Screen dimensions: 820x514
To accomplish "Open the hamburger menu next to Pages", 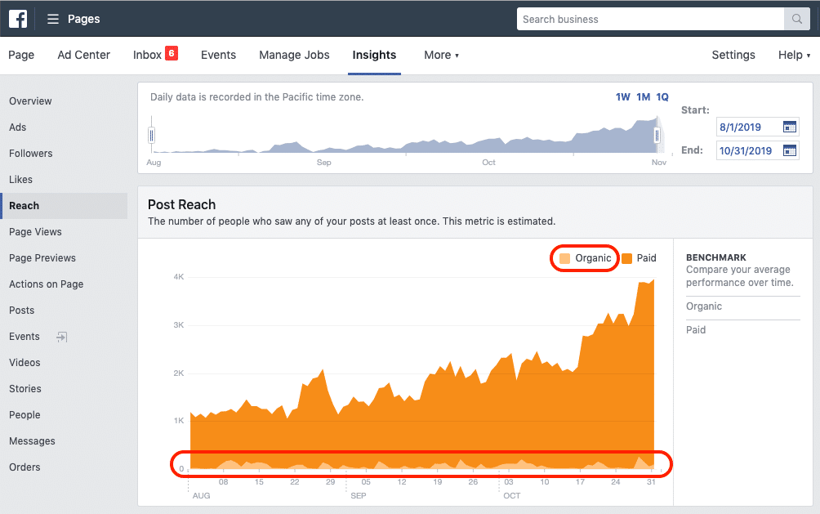I will (53, 20).
